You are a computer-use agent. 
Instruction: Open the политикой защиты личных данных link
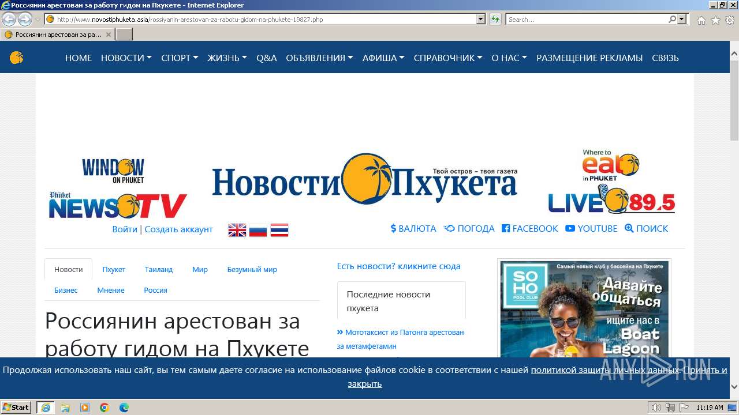pos(604,370)
